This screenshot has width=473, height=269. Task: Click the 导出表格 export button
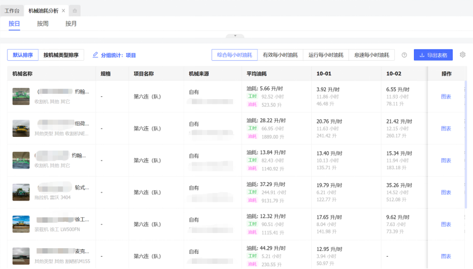(x=433, y=55)
